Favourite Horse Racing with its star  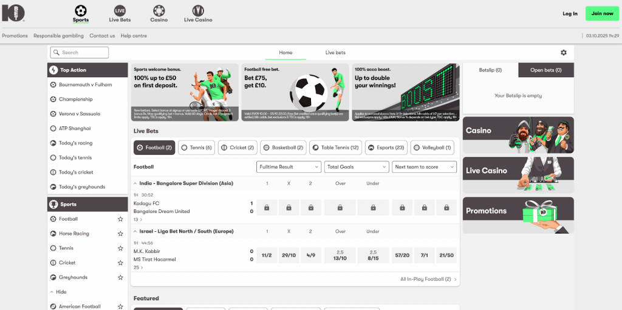pos(120,234)
